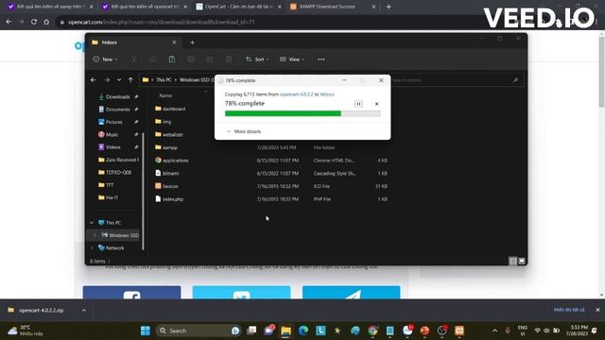The height and width of the screenshot is (340, 605).
Task: Open the Sort dropdown menu
Action: [x=257, y=59]
